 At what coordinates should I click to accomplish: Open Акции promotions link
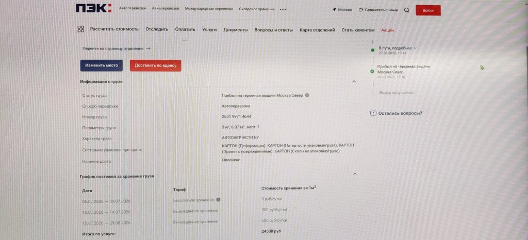click(x=387, y=30)
